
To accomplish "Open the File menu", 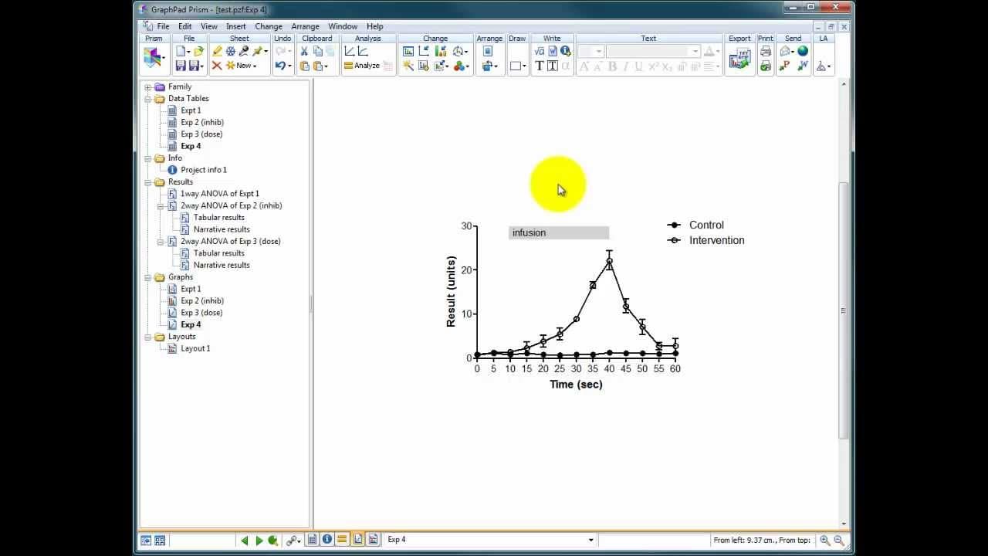I will [x=163, y=26].
